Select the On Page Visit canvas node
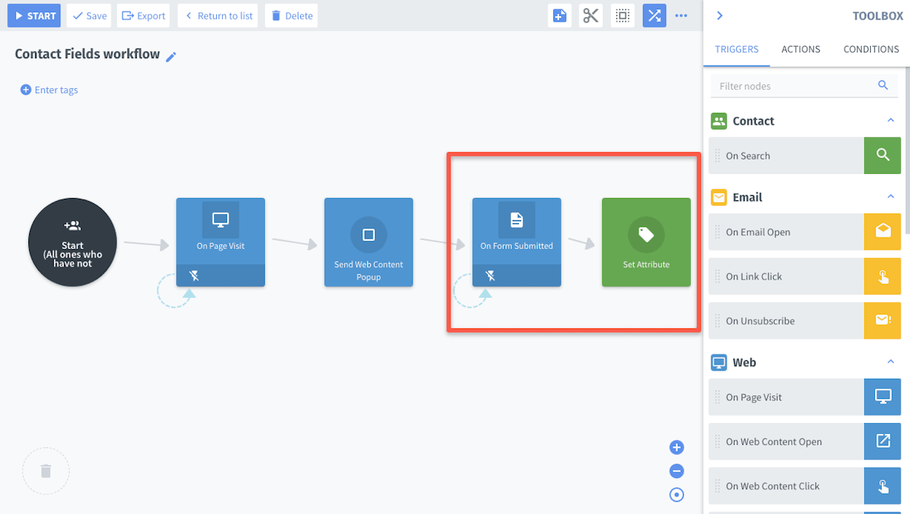Viewport: 910px width, 514px height. [221, 242]
